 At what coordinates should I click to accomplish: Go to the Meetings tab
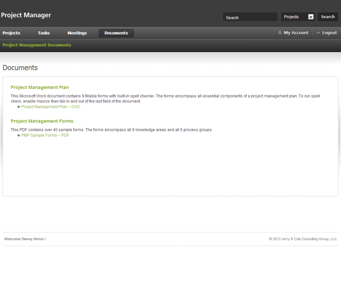click(77, 33)
